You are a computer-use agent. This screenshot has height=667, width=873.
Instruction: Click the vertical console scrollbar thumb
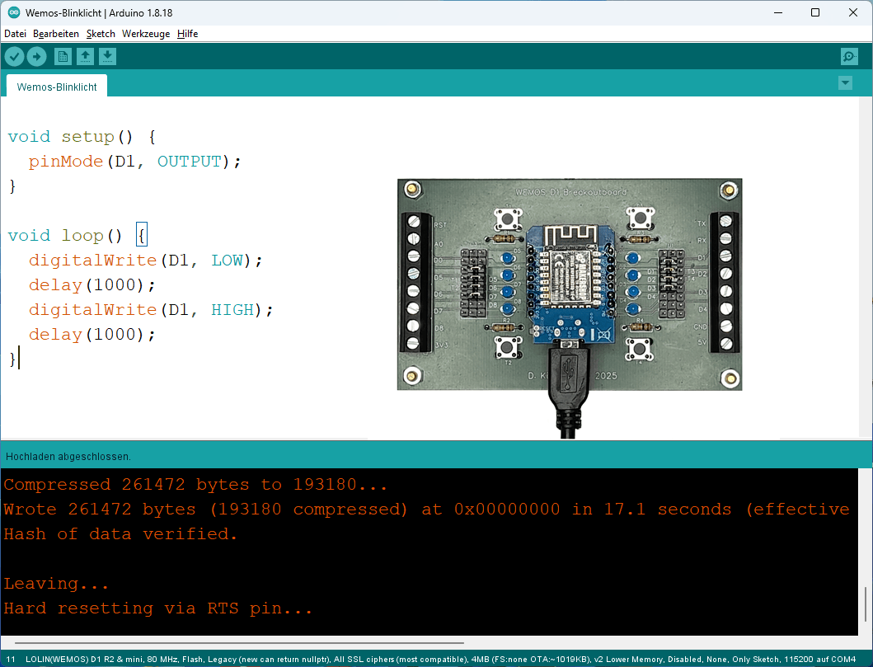click(x=866, y=604)
